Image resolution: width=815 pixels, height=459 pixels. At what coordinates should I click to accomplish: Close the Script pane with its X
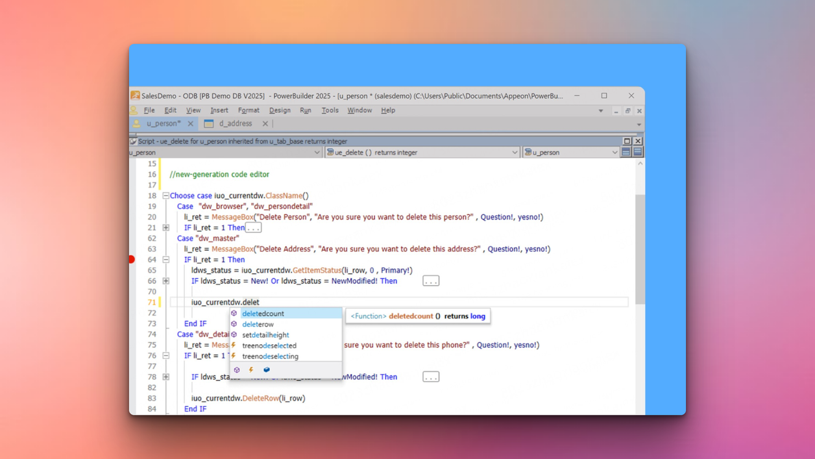[x=638, y=141]
